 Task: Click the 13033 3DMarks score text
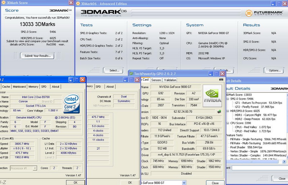coord(37,24)
